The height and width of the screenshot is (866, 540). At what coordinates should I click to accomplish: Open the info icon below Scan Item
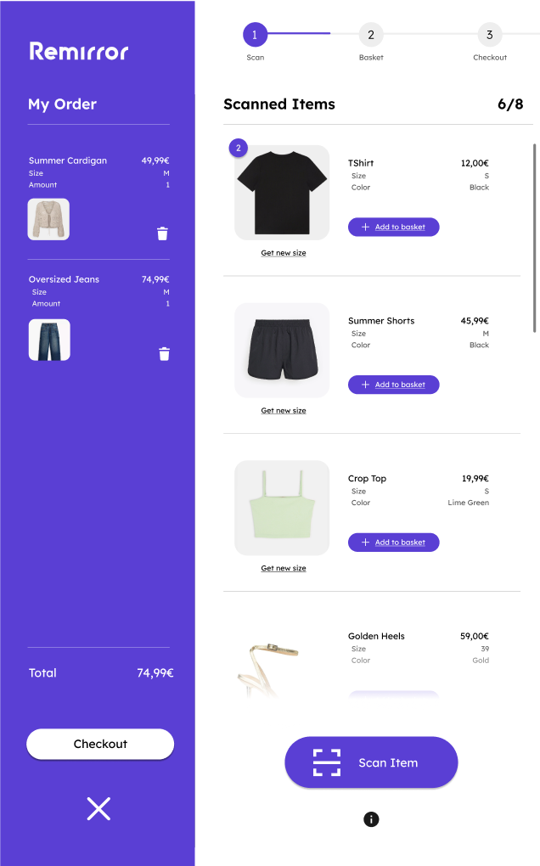pos(371,819)
